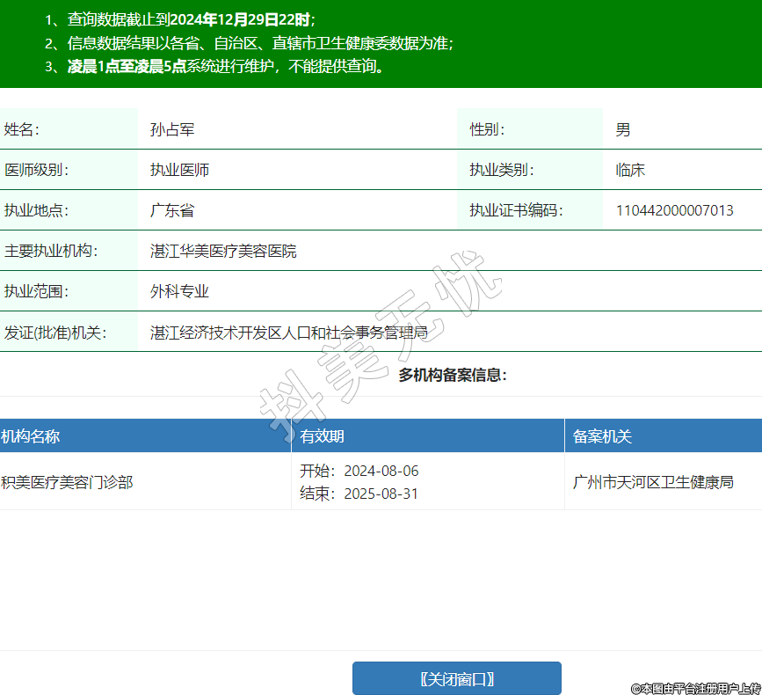The width and height of the screenshot is (762, 695).
Task: Click the 多机构备案信息 heading
Action: click(452, 375)
